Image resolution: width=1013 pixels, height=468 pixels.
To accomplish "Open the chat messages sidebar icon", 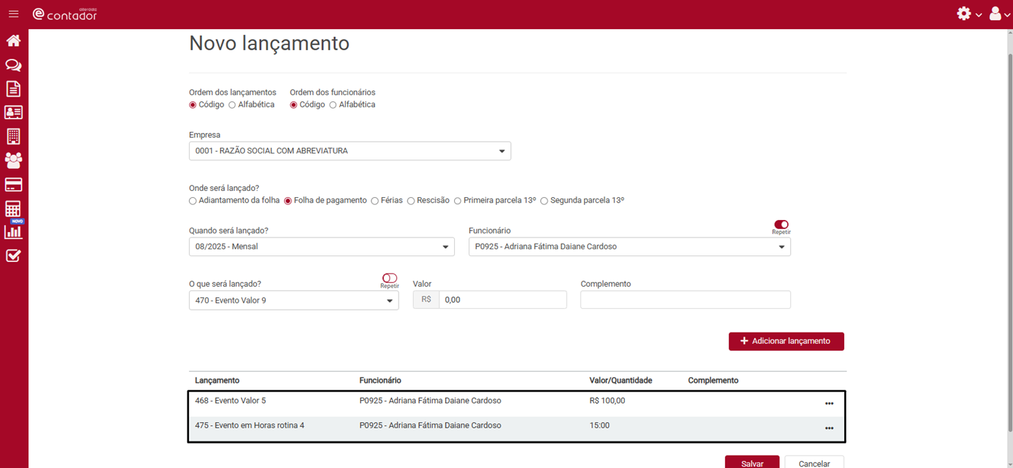I will [x=13, y=65].
